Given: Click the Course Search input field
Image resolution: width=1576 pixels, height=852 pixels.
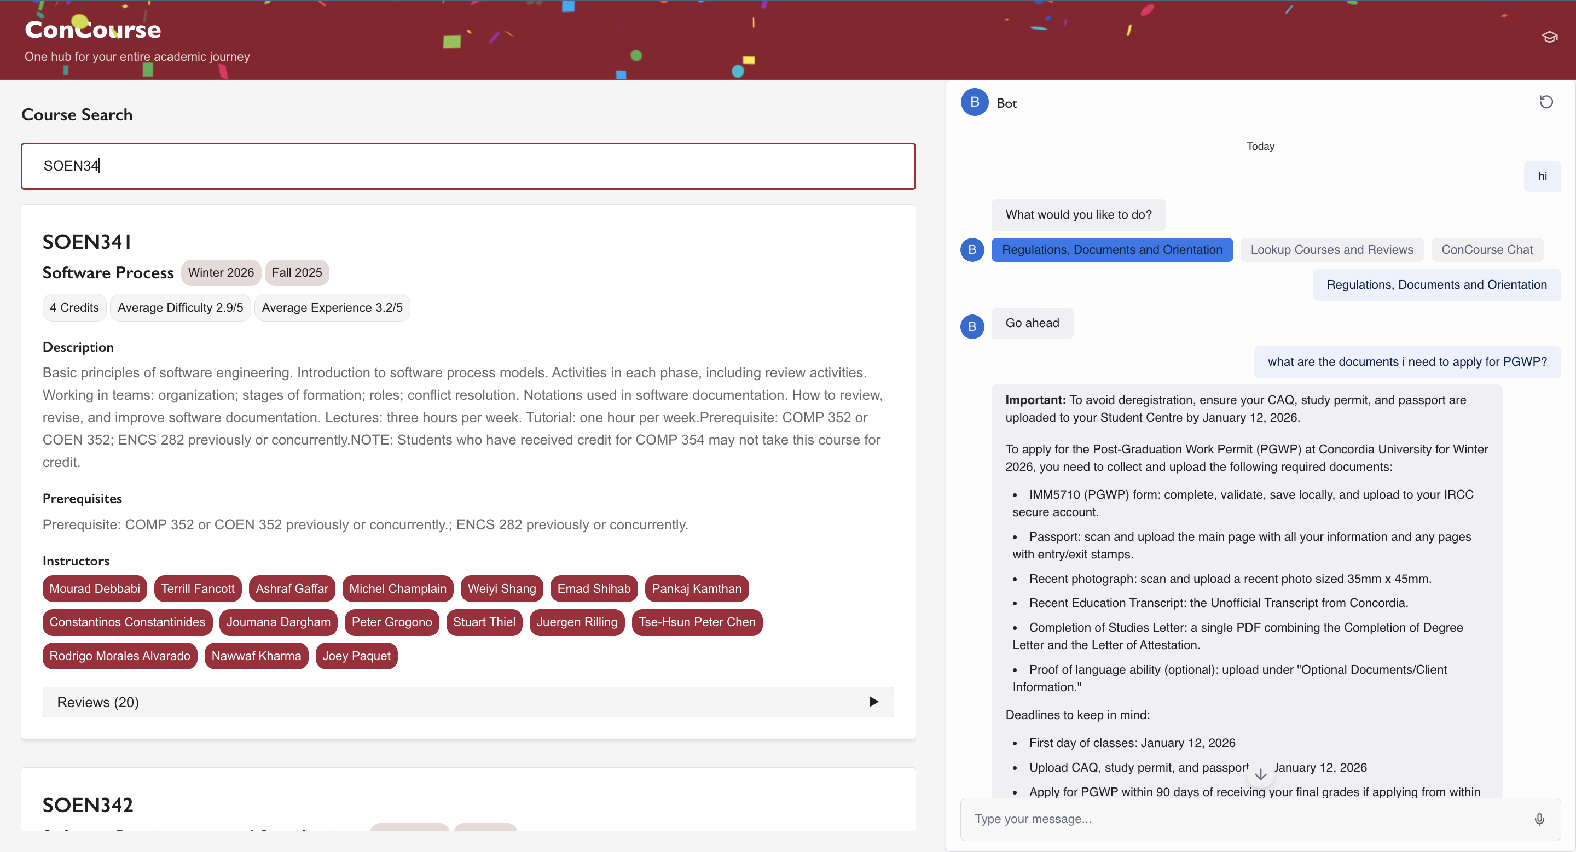Looking at the screenshot, I should pyautogui.click(x=468, y=166).
